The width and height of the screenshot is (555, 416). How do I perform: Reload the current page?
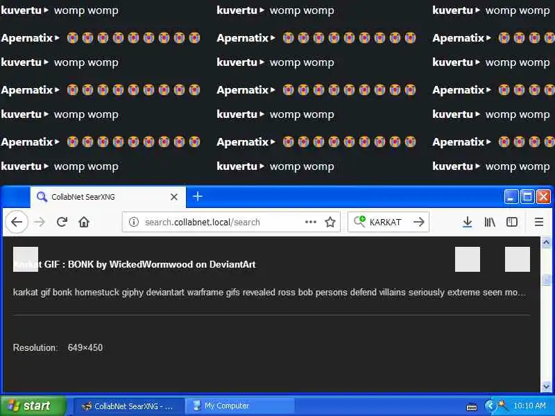[62, 222]
